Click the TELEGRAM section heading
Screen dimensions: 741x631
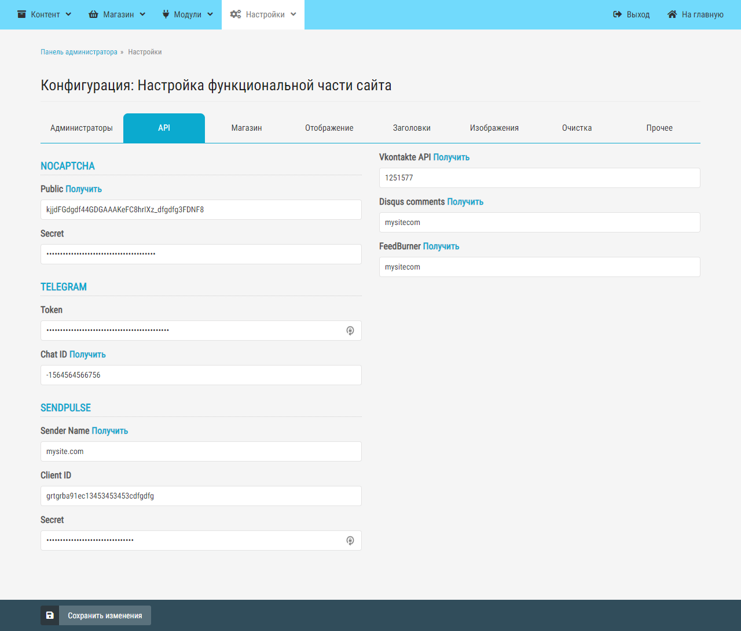pos(64,287)
